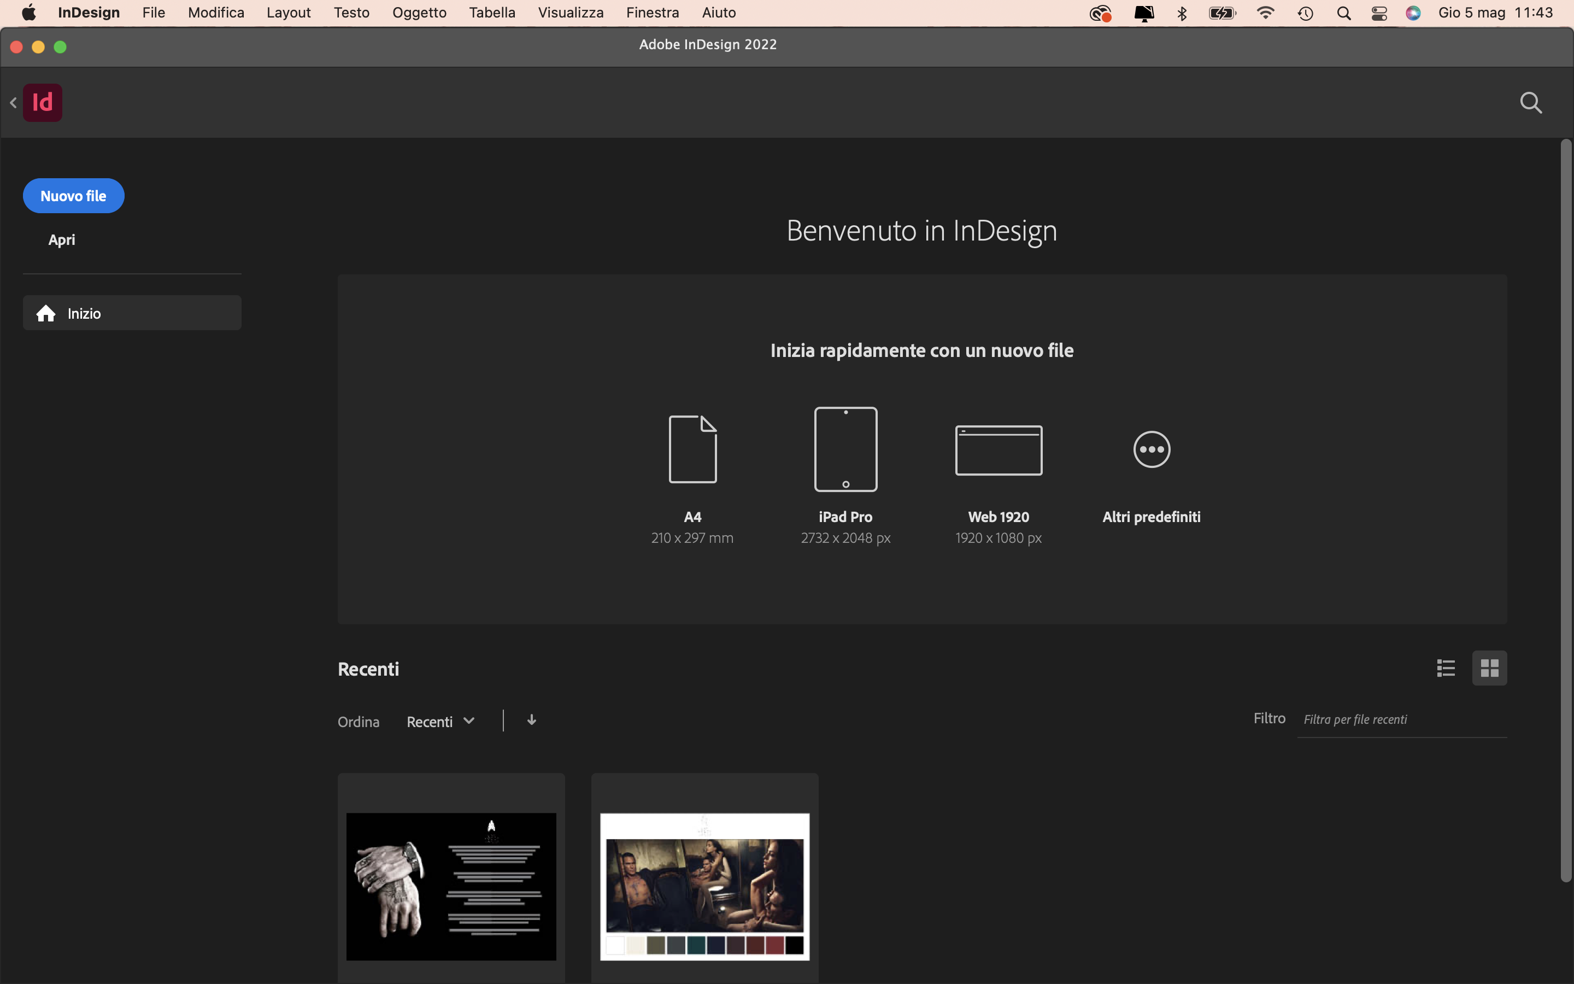Click the Time Machine menu bar icon
The width and height of the screenshot is (1574, 984).
pos(1305,13)
